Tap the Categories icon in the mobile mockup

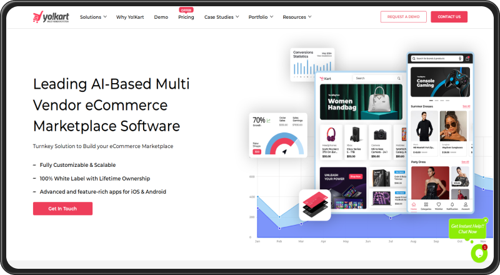(426, 206)
